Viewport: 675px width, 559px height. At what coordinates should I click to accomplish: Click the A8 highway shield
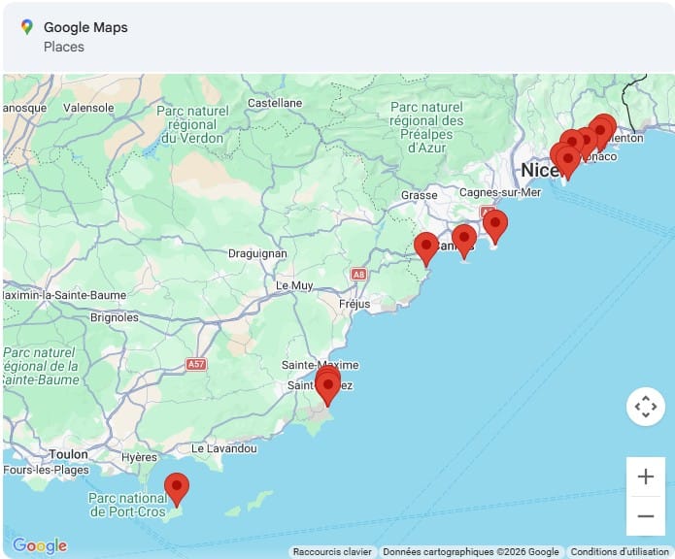coord(359,275)
